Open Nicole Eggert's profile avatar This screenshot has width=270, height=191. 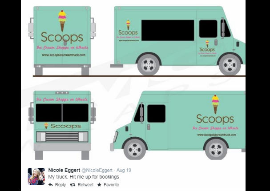(36, 176)
